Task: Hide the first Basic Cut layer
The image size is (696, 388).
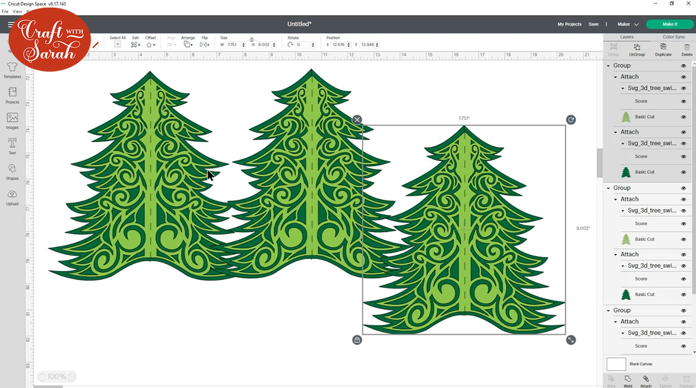Action: click(683, 116)
